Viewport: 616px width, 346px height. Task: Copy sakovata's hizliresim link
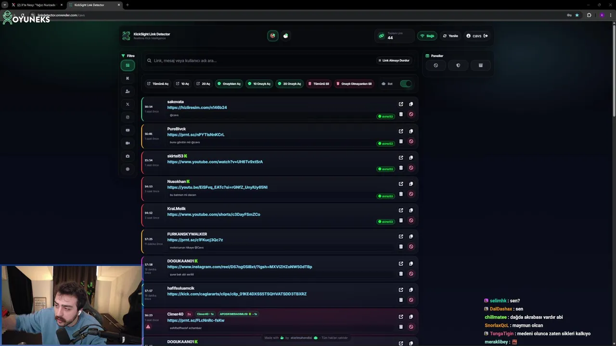tap(411, 104)
